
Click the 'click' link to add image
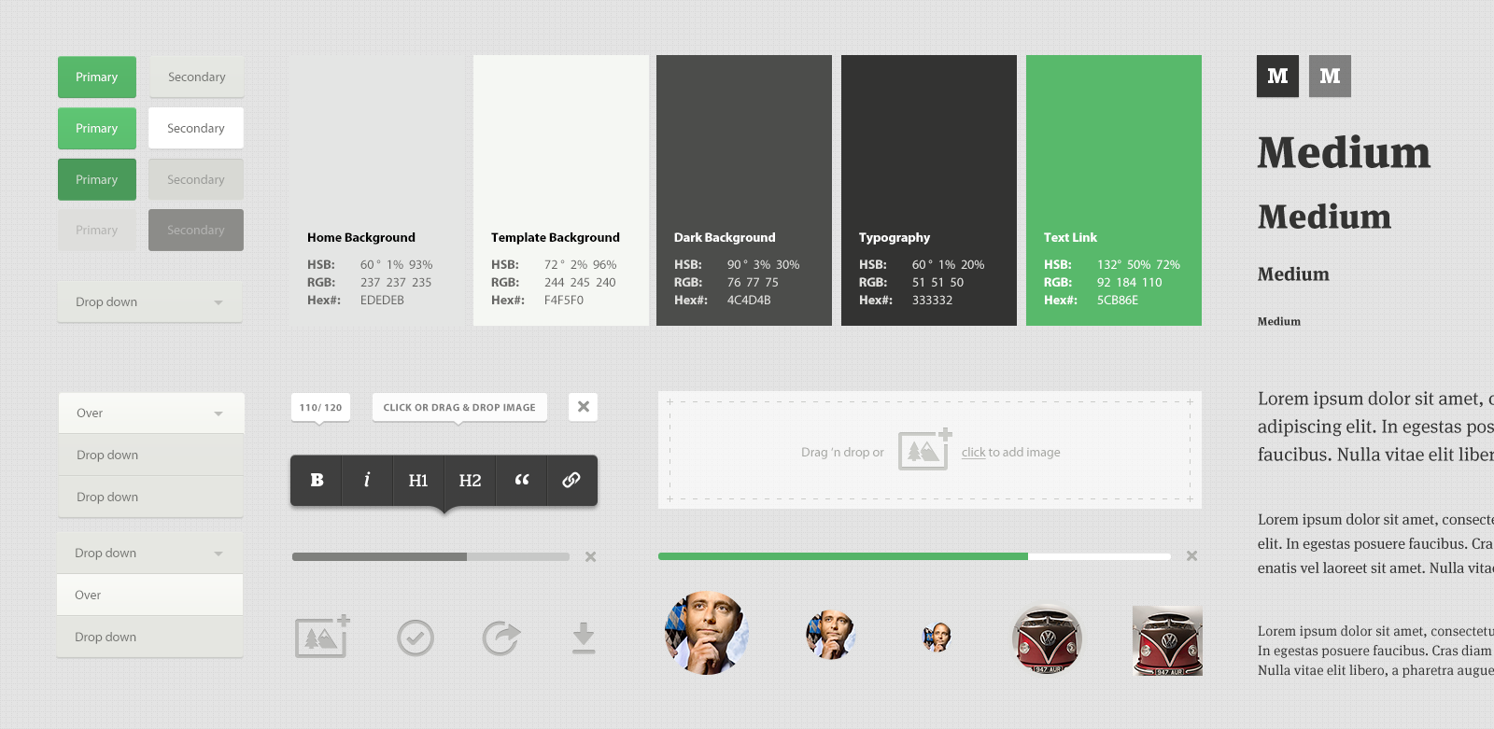click(973, 453)
